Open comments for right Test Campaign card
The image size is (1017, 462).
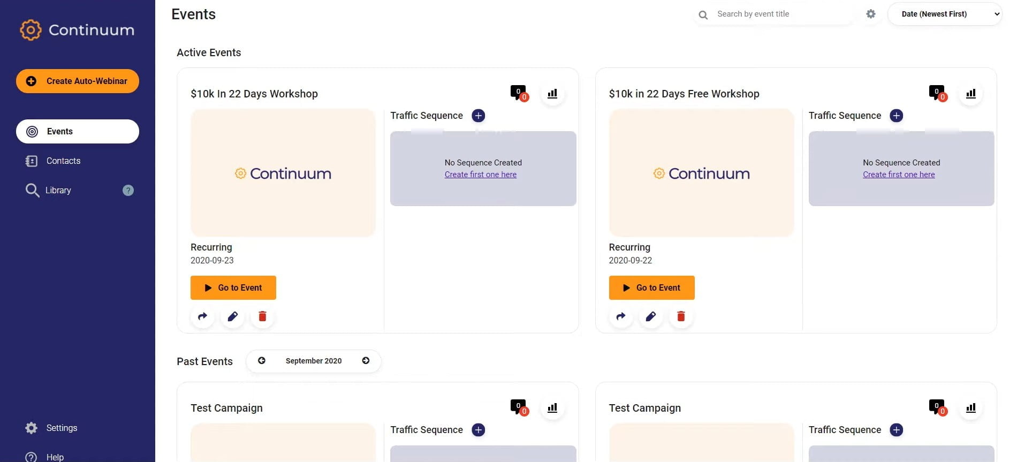(x=937, y=407)
